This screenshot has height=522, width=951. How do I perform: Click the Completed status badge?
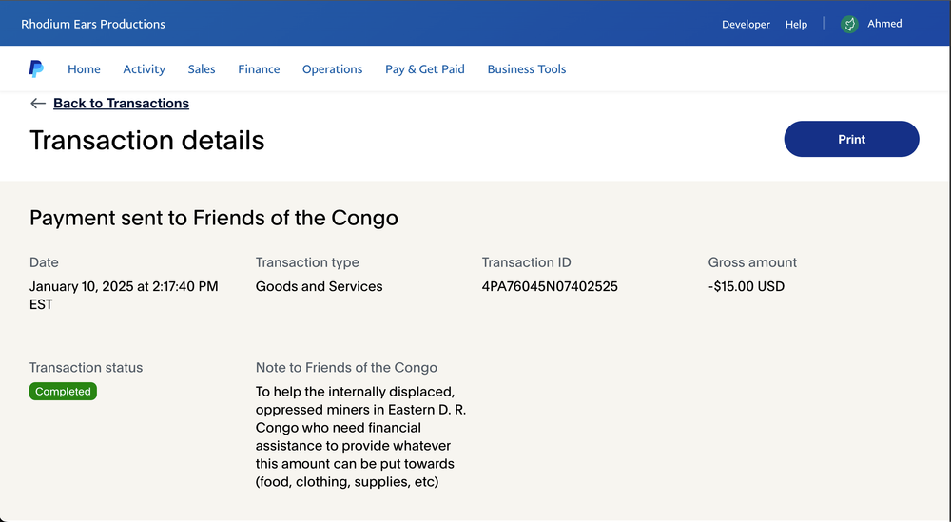coord(63,392)
